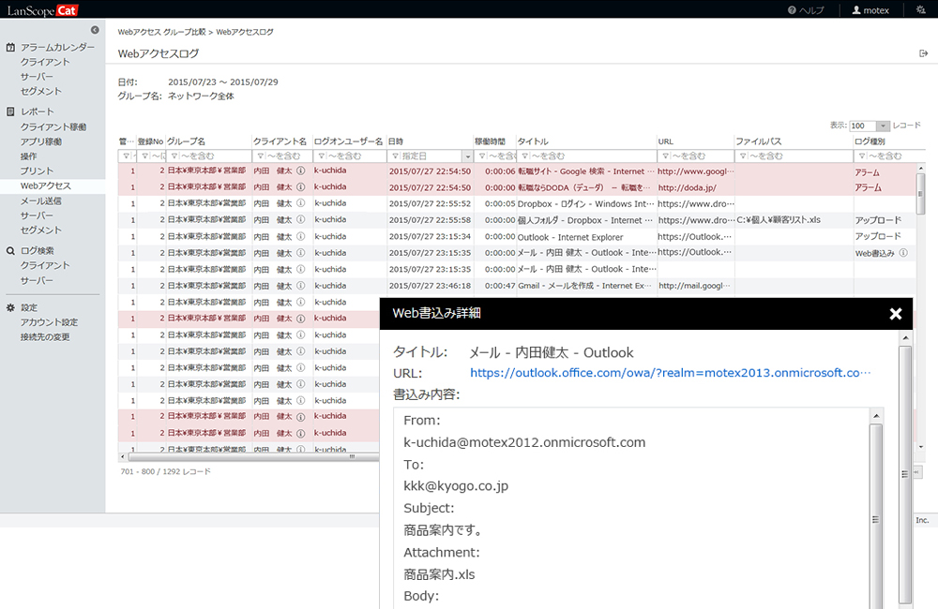Open info icon in Outlook - Internet Explorer row

pyautogui.click(x=301, y=237)
